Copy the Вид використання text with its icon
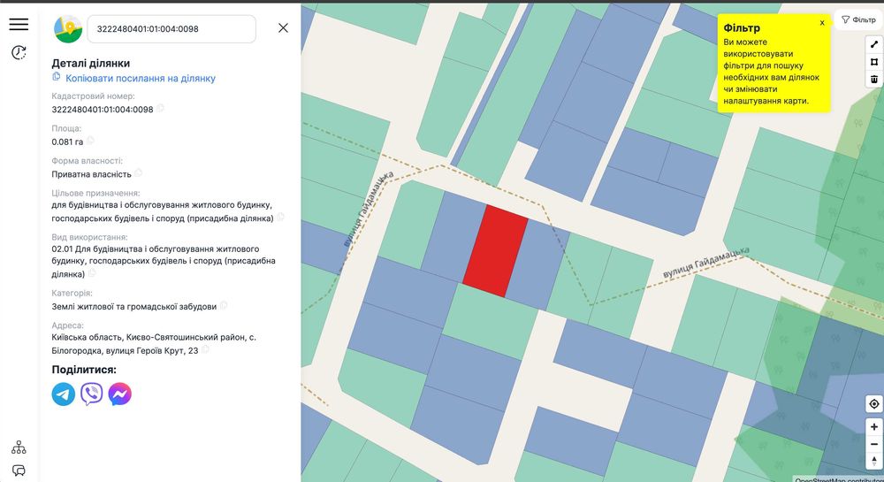The height and width of the screenshot is (482, 884). click(x=92, y=273)
